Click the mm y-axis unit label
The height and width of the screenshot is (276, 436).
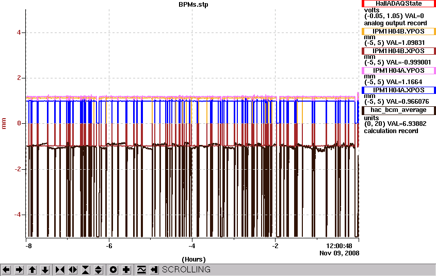pyautogui.click(x=4, y=123)
